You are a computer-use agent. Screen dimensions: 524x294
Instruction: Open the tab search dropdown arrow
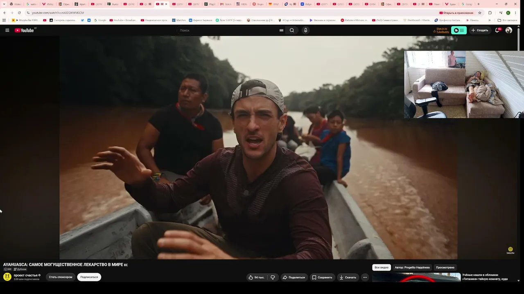(4, 4)
